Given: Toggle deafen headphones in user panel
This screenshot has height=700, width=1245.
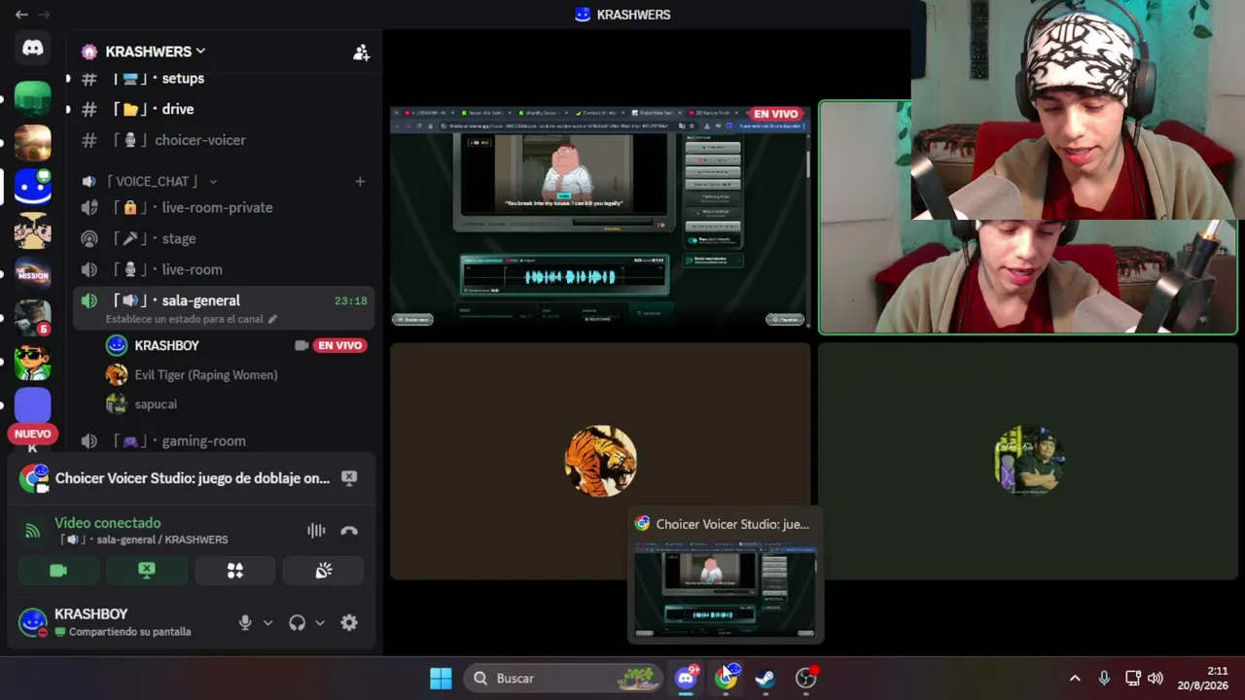Looking at the screenshot, I should [298, 623].
